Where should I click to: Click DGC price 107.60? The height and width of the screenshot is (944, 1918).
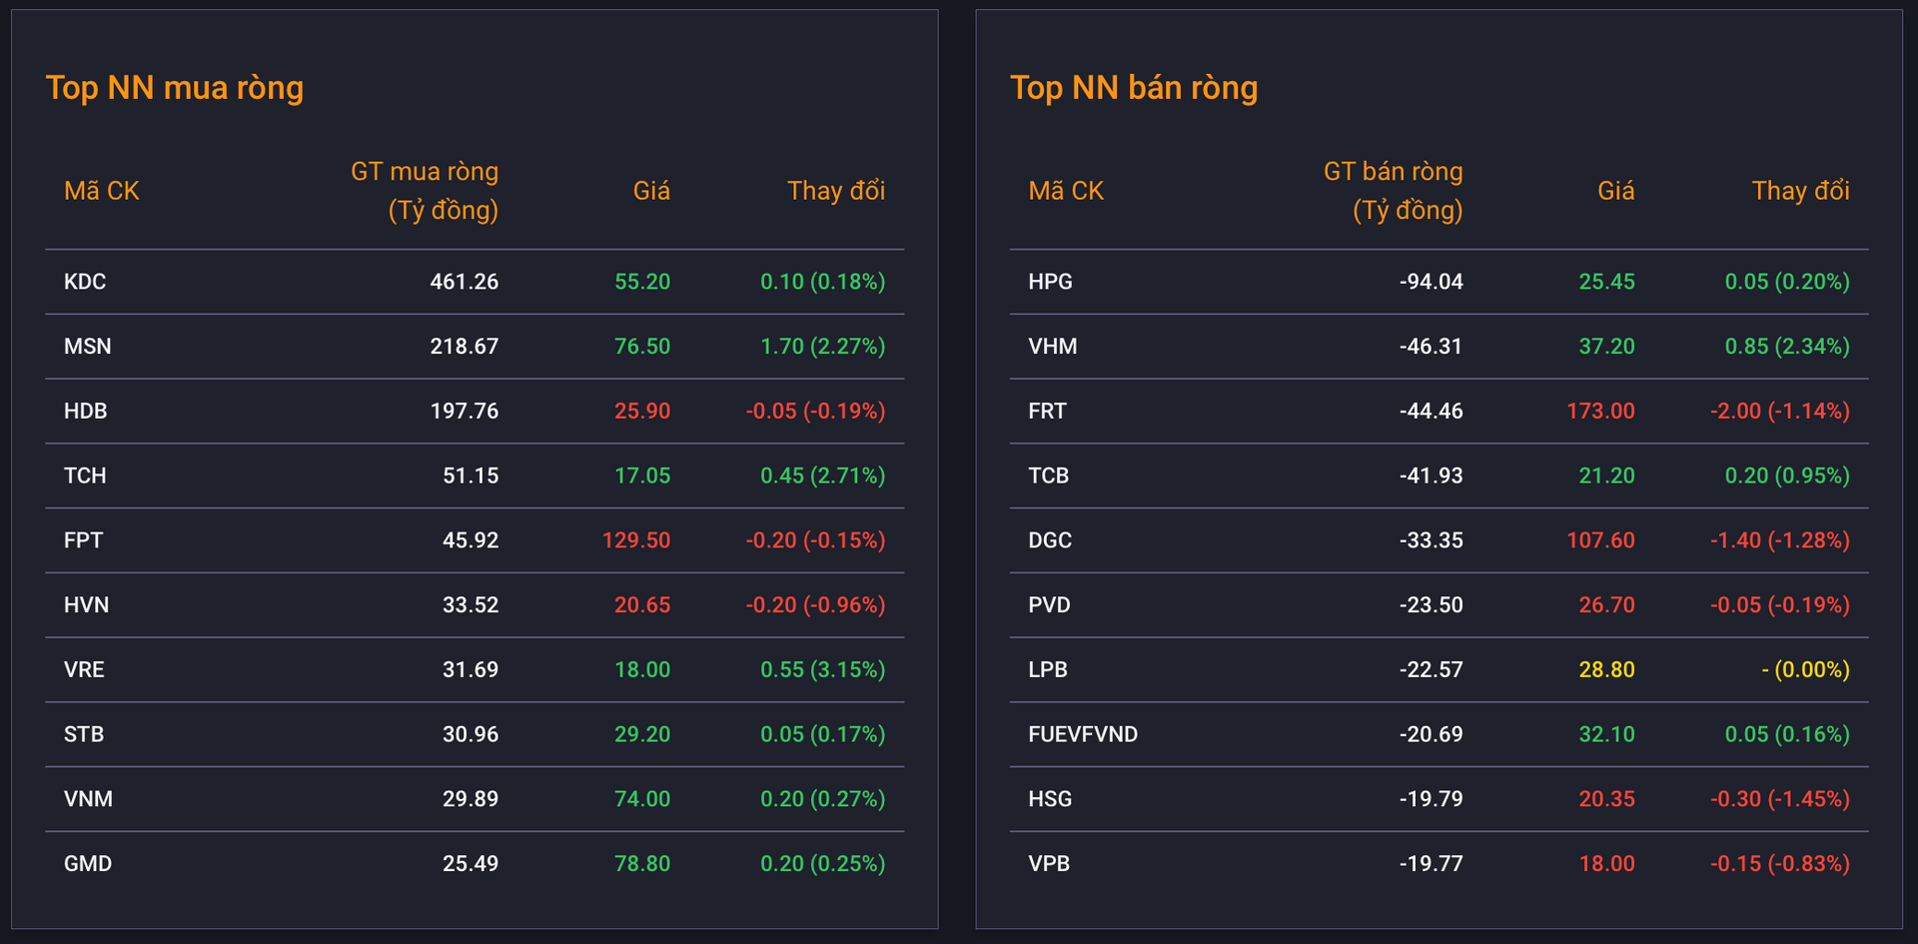click(x=1600, y=540)
